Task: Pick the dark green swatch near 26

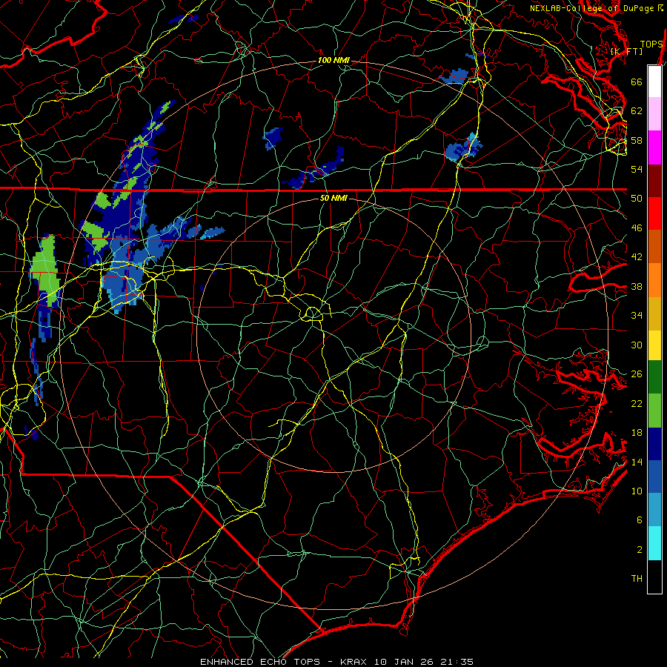Action: 654,377
